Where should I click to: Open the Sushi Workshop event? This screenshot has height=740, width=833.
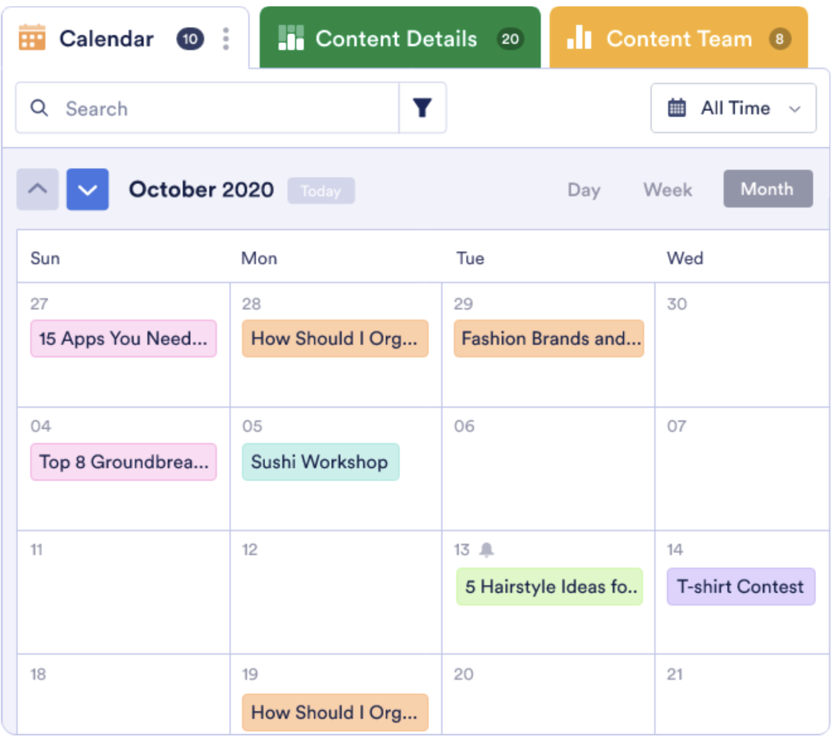320,462
